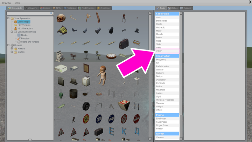252x142 pixels.
Task: Collapse the Construction Props node
Action: click(12, 32)
